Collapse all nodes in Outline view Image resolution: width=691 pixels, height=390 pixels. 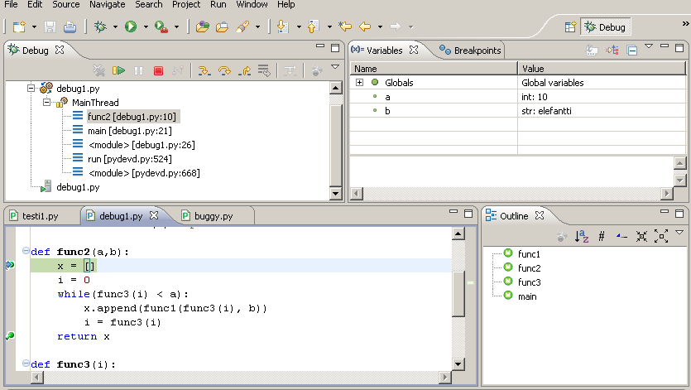641,237
